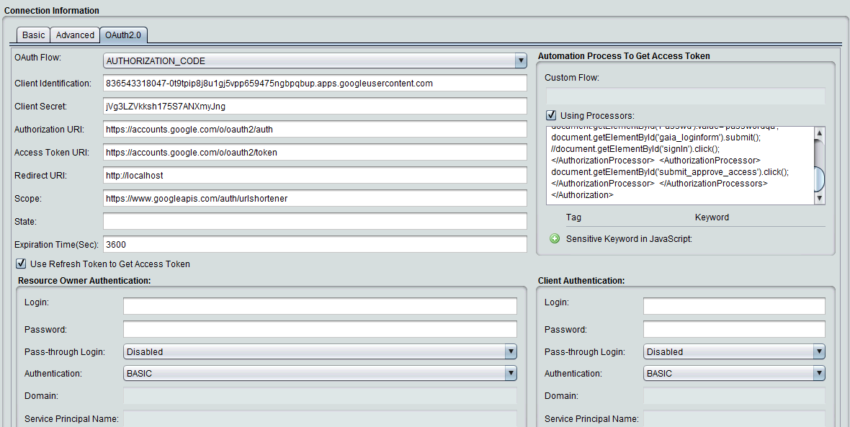Viewport: 850px width, 427px height.
Task: Expand Client Authentication Pass-through Login dropdown
Action: (x=819, y=351)
